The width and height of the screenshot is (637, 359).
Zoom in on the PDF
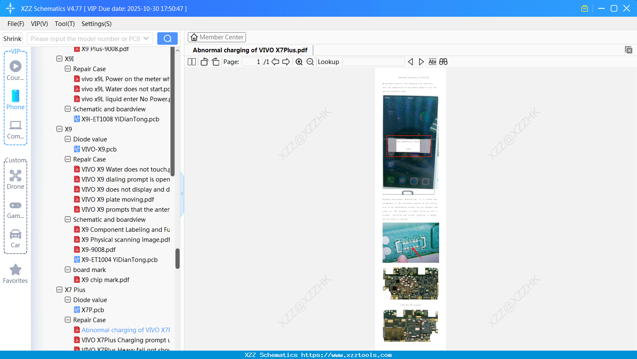pyautogui.click(x=299, y=62)
